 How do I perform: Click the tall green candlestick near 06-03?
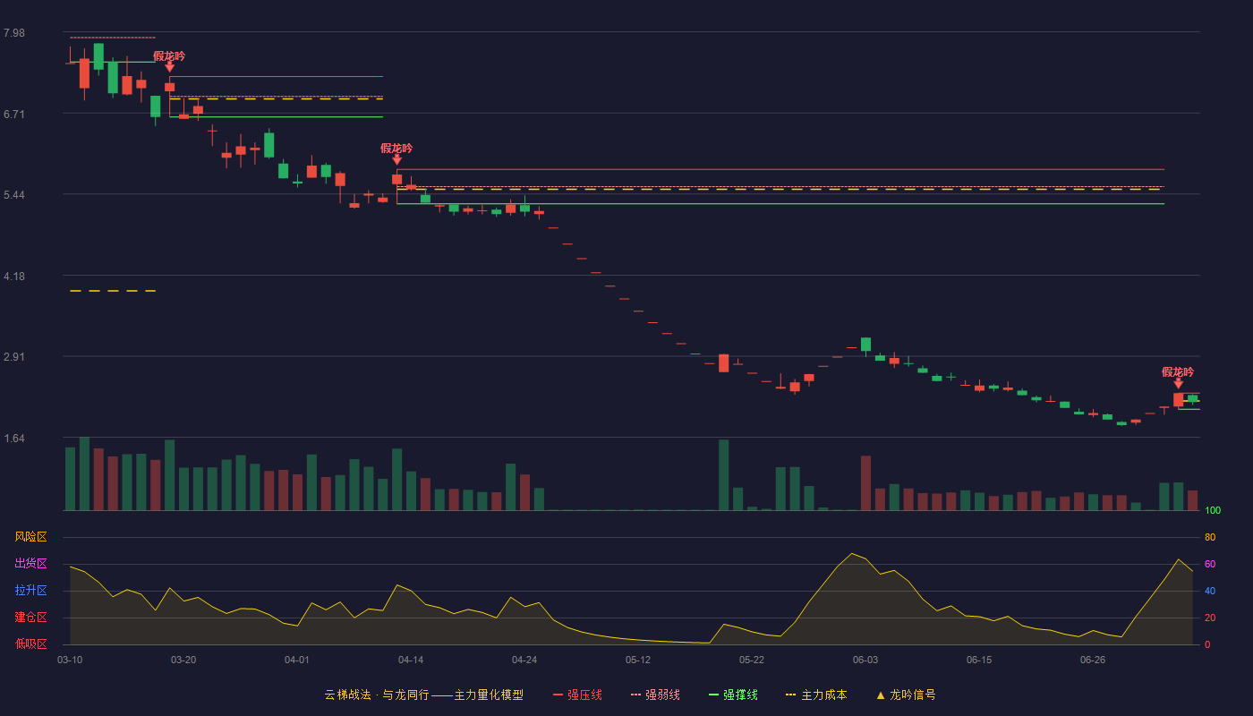pos(865,345)
